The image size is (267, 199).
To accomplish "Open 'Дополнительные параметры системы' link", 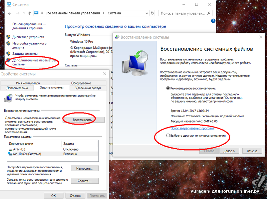I will 34,62.
